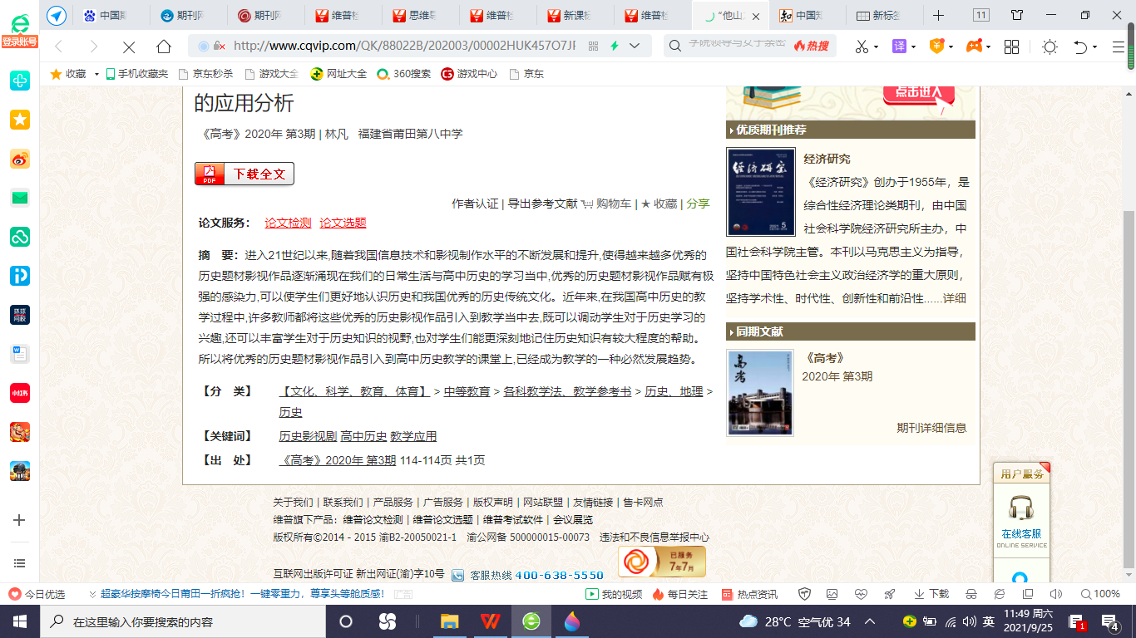The width and height of the screenshot is (1136, 638).
Task: Open the Windows Start menu
Action: 19,621
